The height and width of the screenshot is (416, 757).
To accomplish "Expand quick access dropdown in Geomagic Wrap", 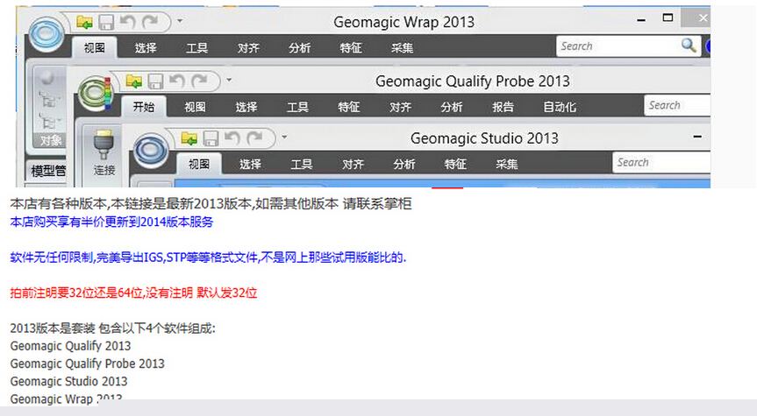I will point(180,21).
